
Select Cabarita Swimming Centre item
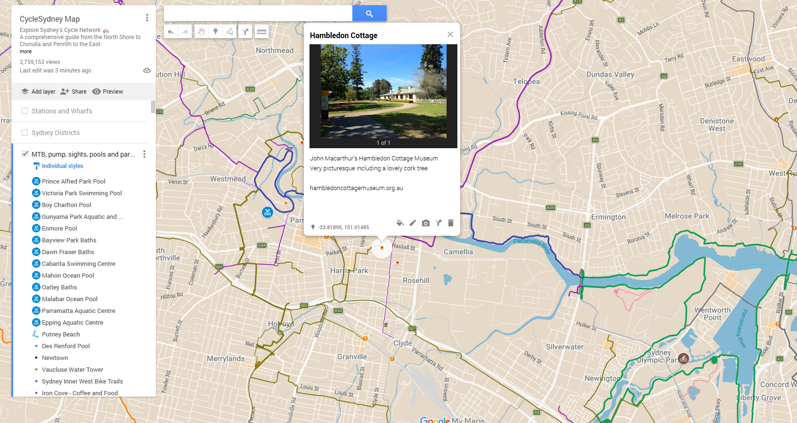[78, 263]
